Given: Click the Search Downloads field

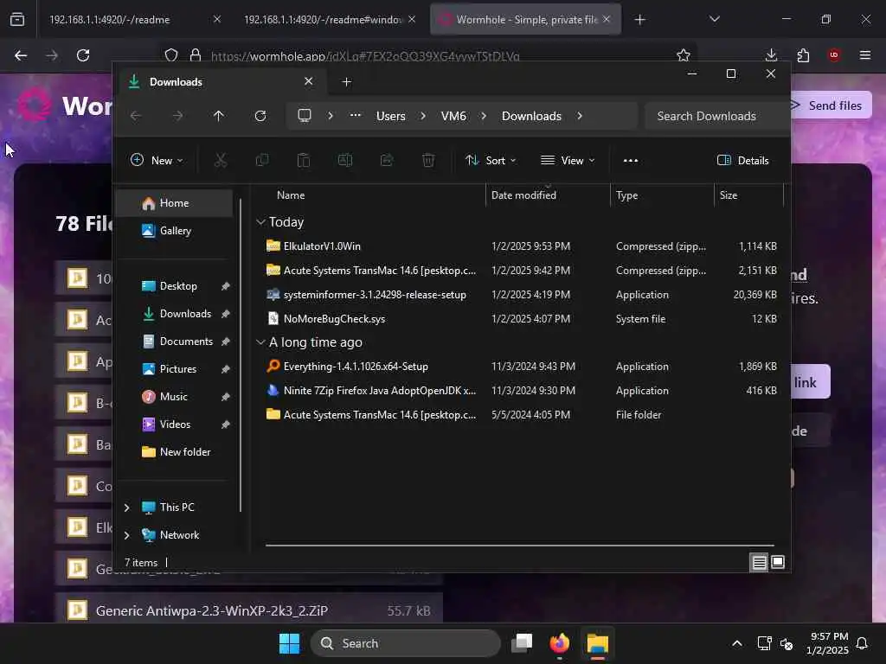Looking at the screenshot, I should (x=717, y=116).
